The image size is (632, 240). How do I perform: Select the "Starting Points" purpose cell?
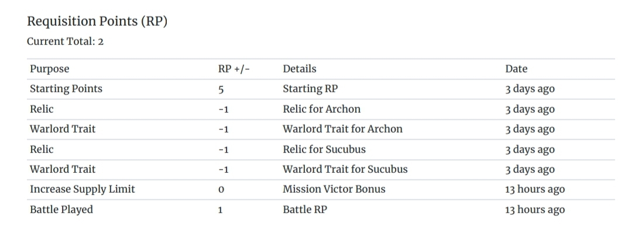coord(66,89)
